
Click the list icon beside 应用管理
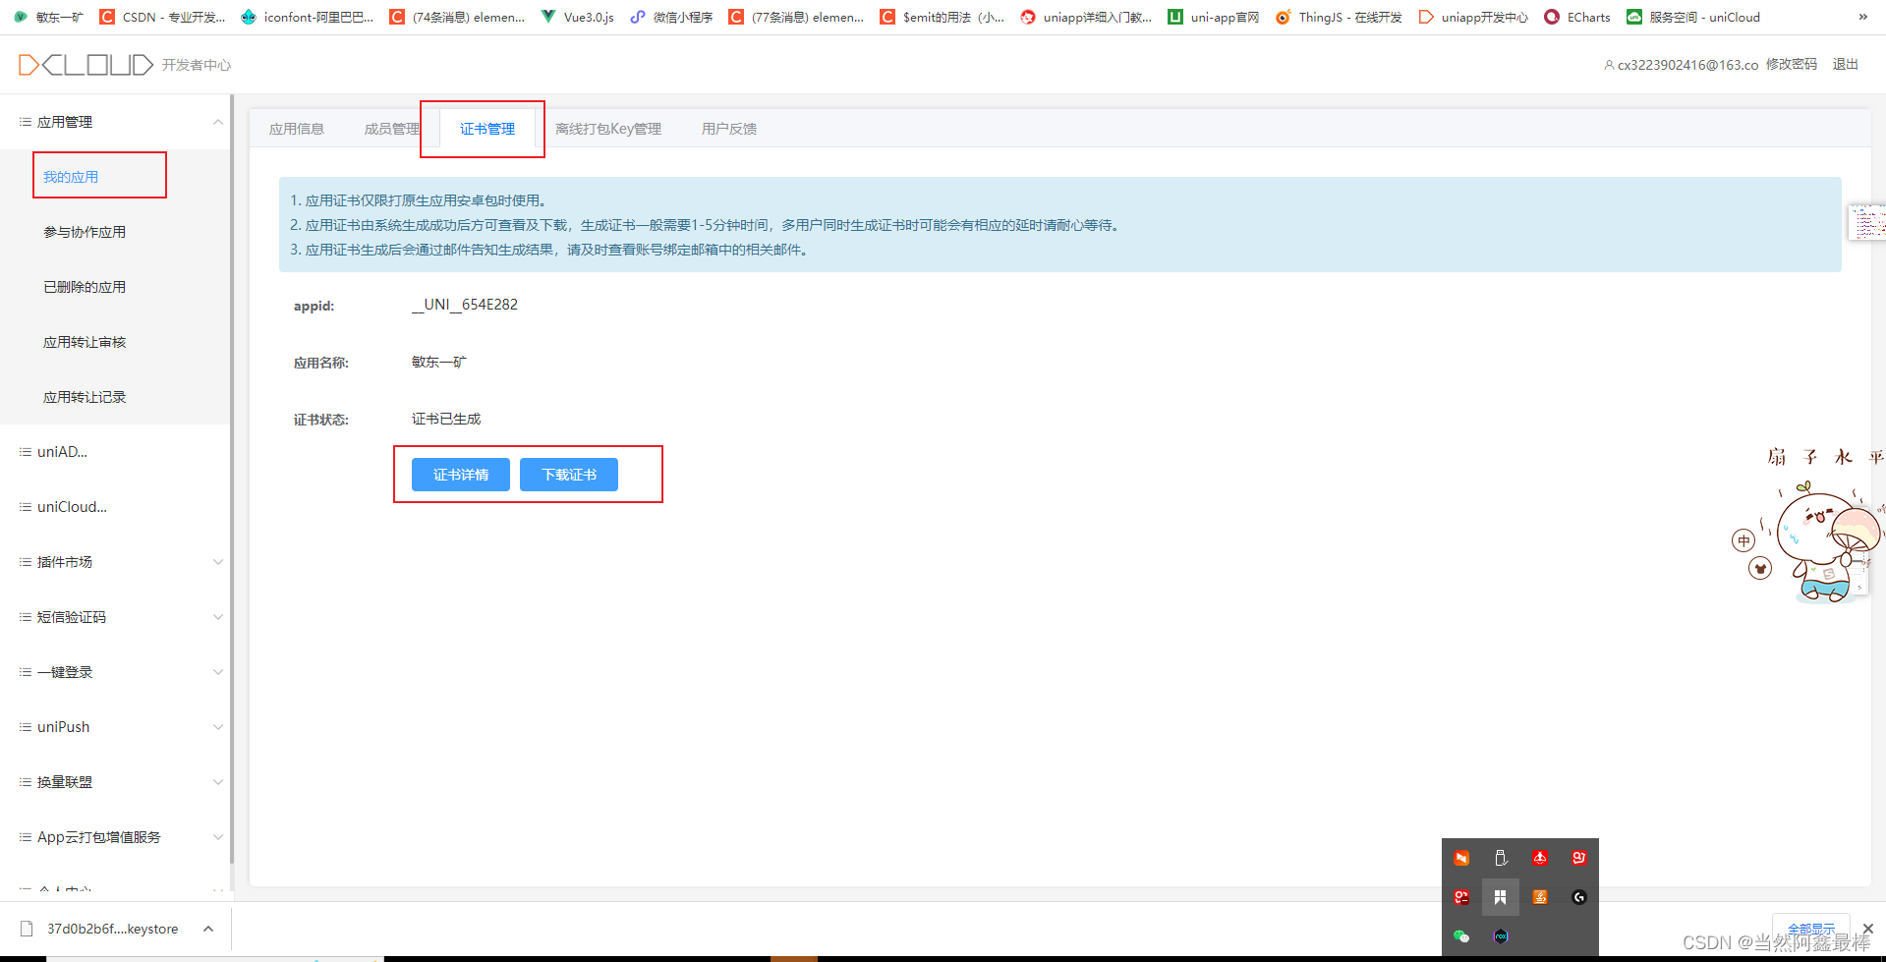click(25, 121)
